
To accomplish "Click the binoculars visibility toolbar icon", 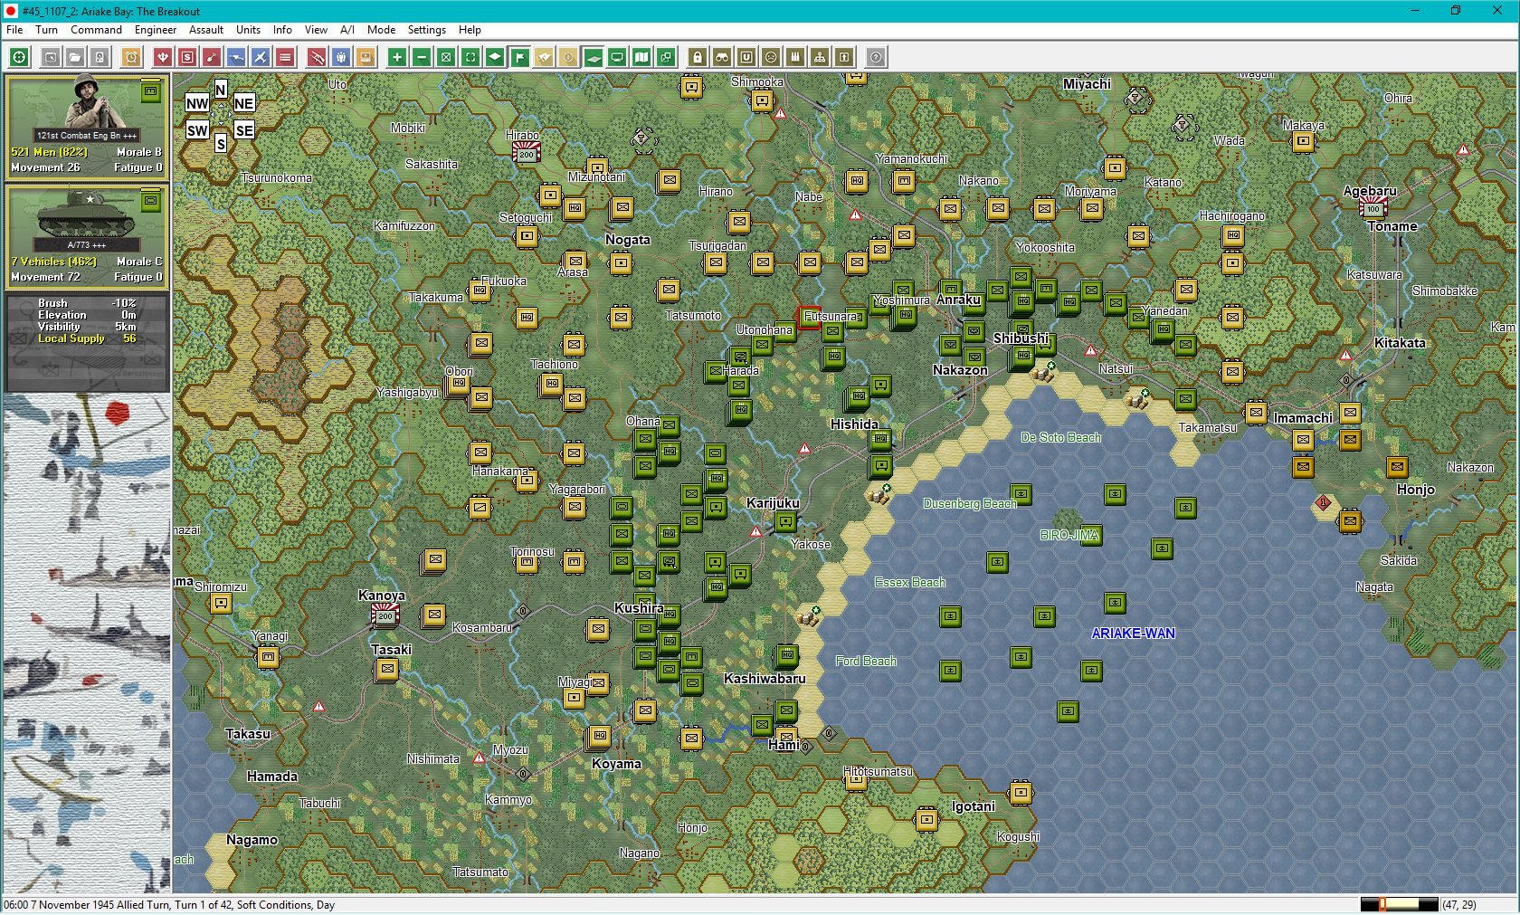I will tap(722, 58).
